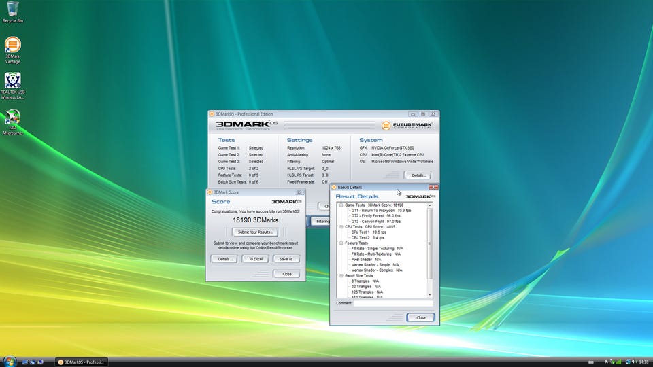Collapse the Feature Tests tree node
This screenshot has height=367, width=653.
point(341,243)
